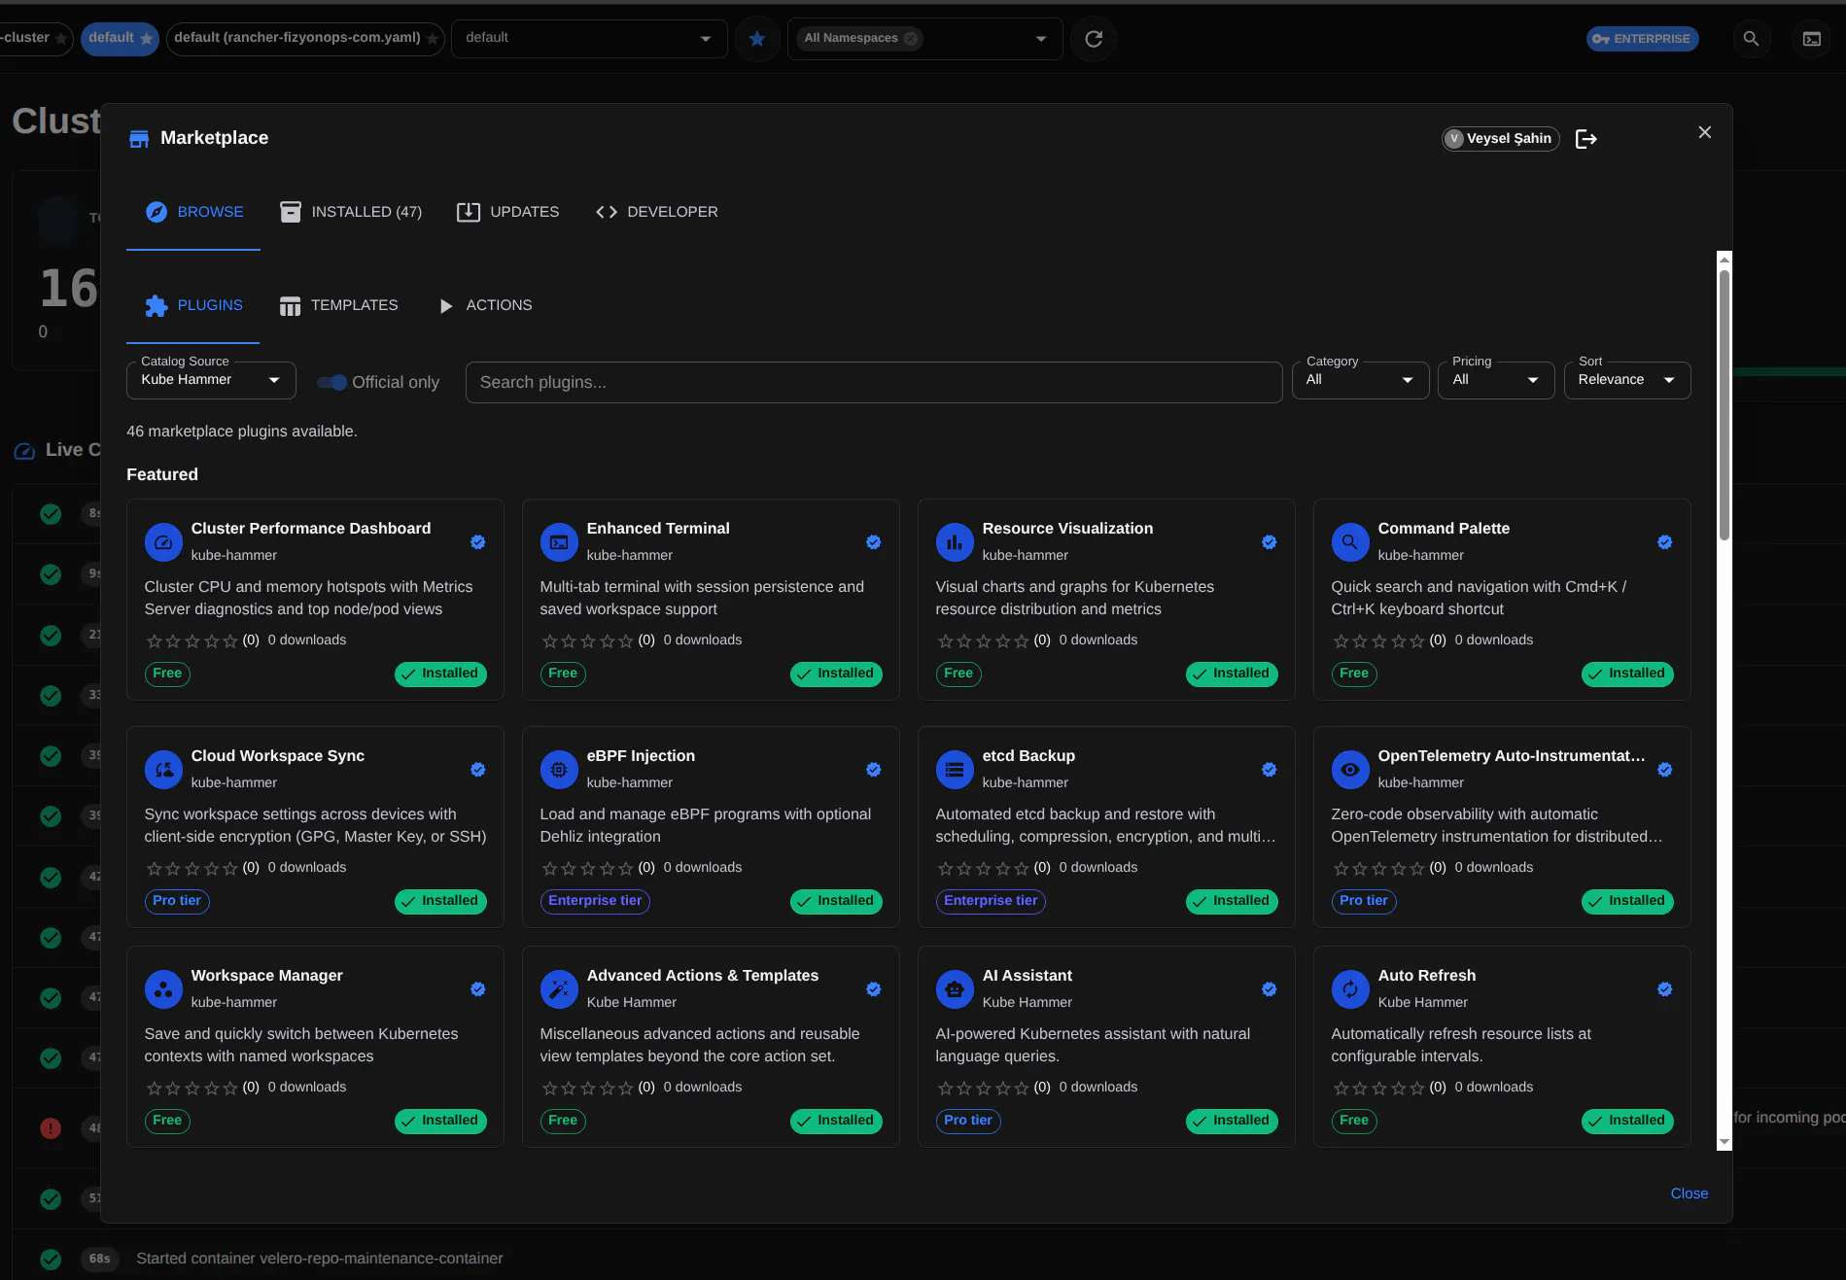
Task: Click the Command Palette search icon
Action: pyautogui.click(x=1350, y=542)
